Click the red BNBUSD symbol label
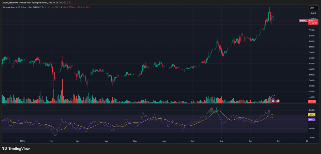The height and width of the screenshot is (154, 321). click(303, 21)
